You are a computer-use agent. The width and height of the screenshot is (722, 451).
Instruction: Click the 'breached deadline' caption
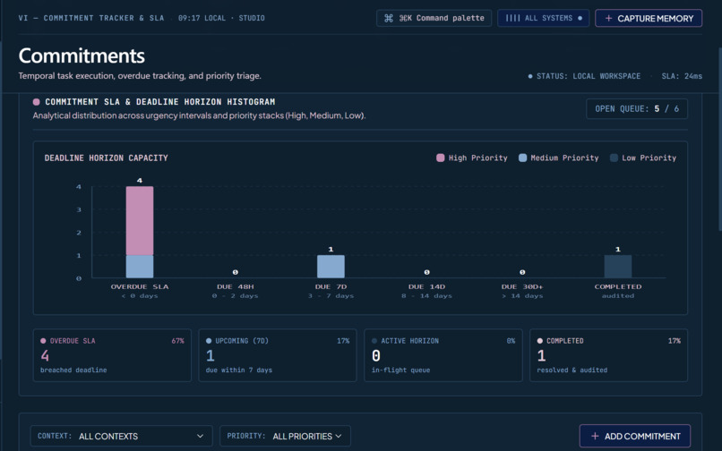[73, 370]
